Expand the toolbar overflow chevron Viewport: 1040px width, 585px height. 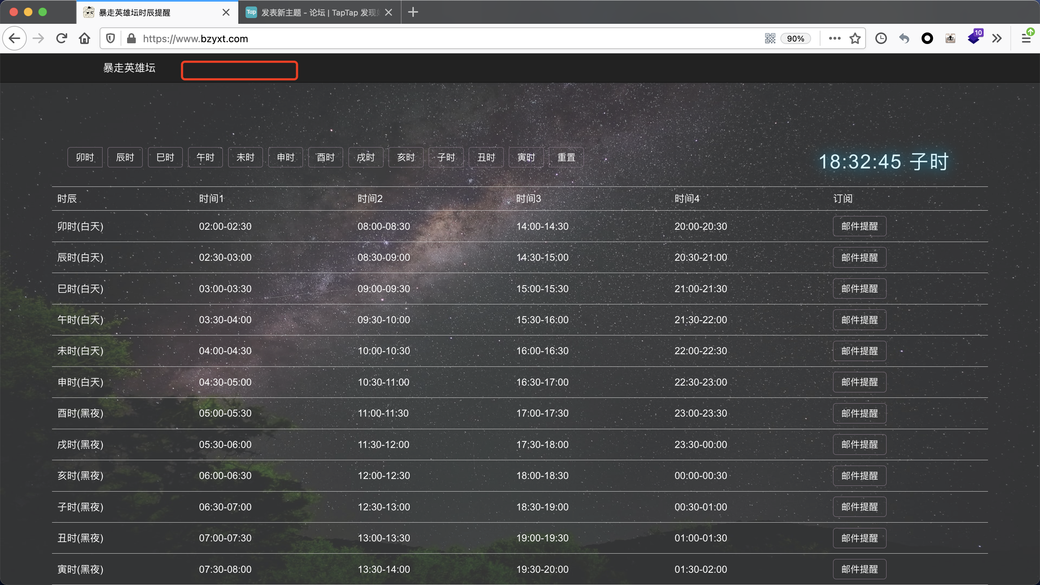[997, 39]
